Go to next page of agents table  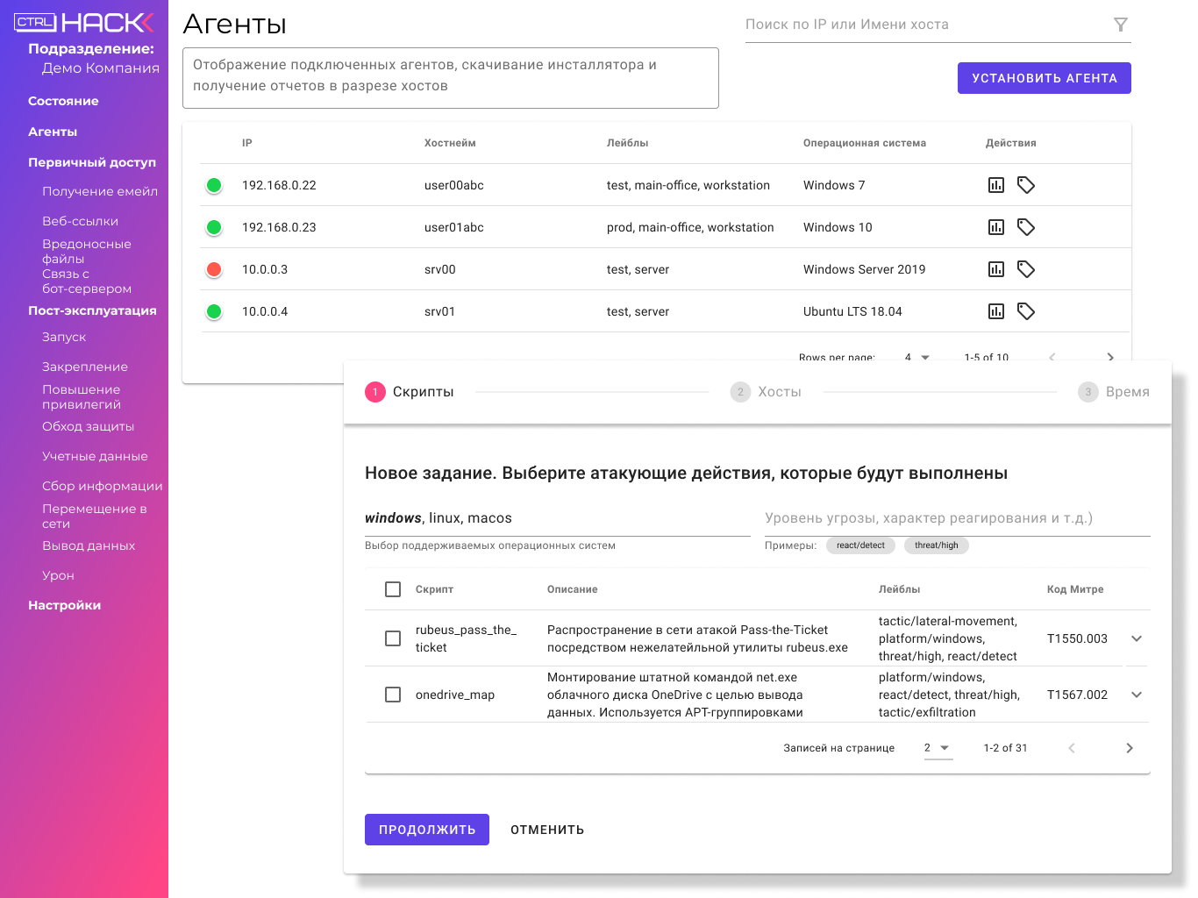pyautogui.click(x=1110, y=357)
